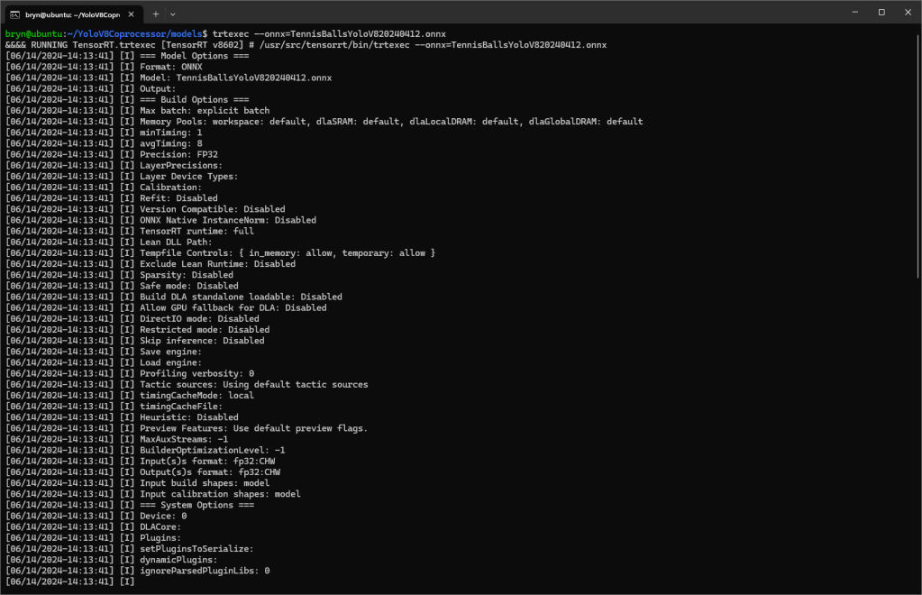Open a new tab with the plus button

click(x=155, y=14)
